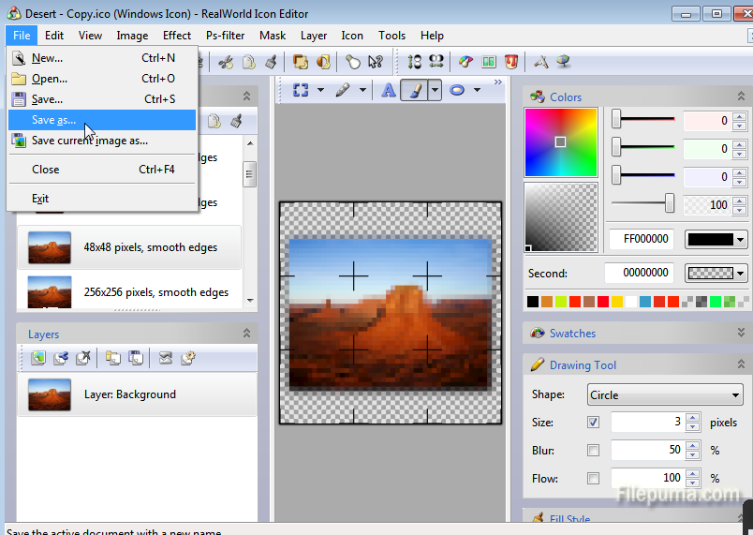
Task: Toggle the Size checkbox in Drawing Tool
Action: click(593, 423)
